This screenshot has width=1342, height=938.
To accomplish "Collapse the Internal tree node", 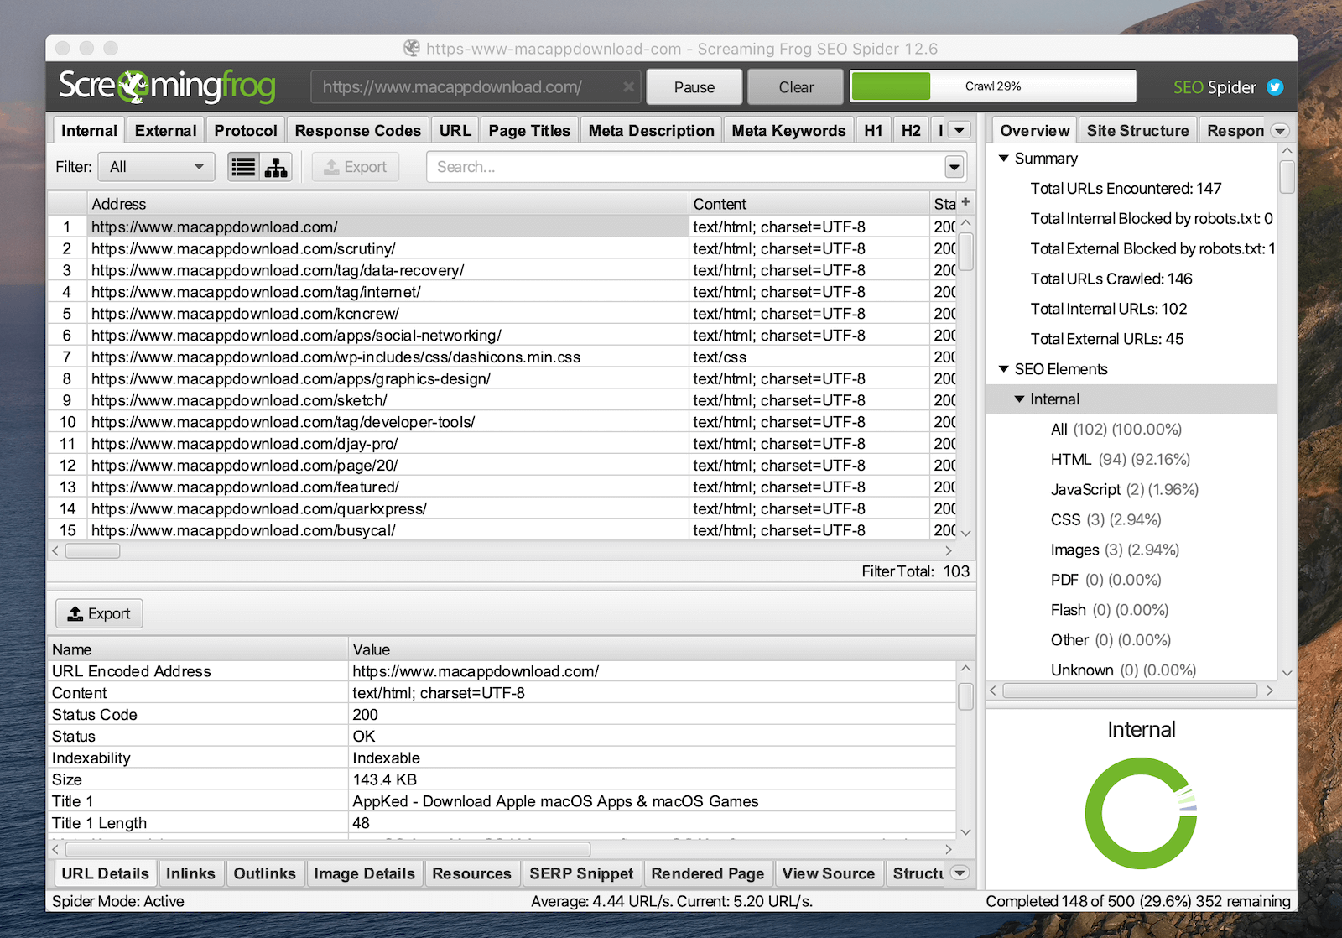I will click(x=1020, y=399).
